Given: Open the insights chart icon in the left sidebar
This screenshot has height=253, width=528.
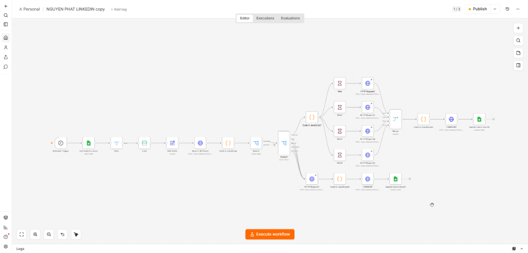Looking at the screenshot, I should pyautogui.click(x=6, y=227).
